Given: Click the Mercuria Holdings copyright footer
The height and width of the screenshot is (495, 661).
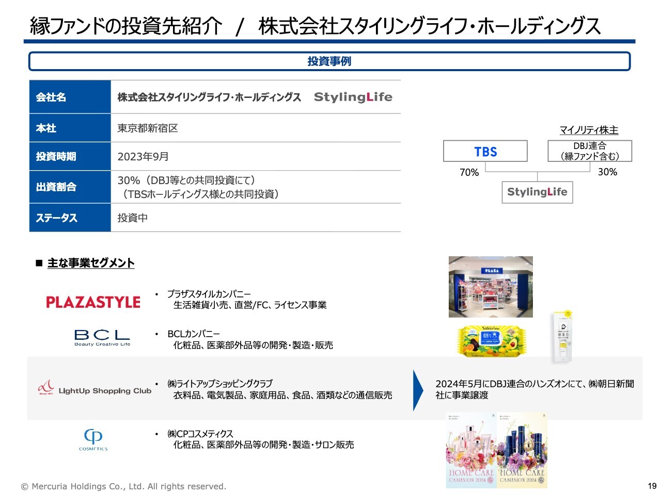Looking at the screenshot, I should (x=123, y=486).
